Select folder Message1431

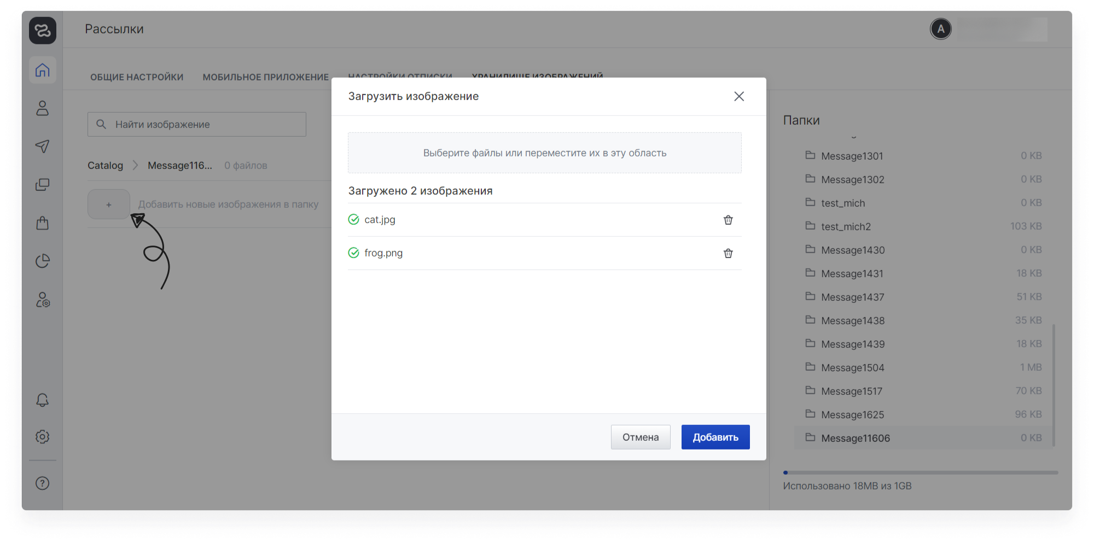(923, 273)
